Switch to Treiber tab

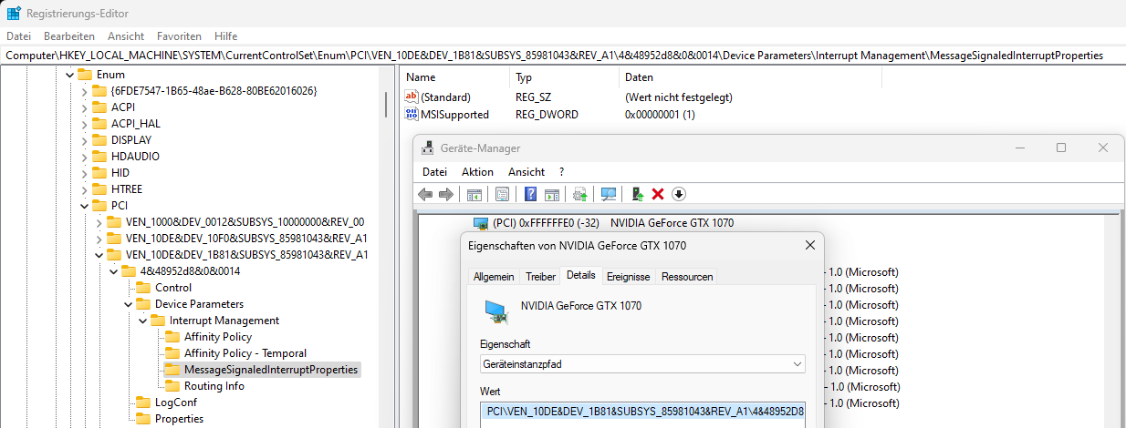point(540,277)
